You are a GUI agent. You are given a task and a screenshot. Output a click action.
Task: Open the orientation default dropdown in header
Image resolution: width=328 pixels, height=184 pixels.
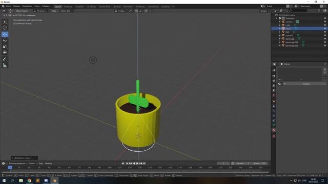[x=41, y=11]
